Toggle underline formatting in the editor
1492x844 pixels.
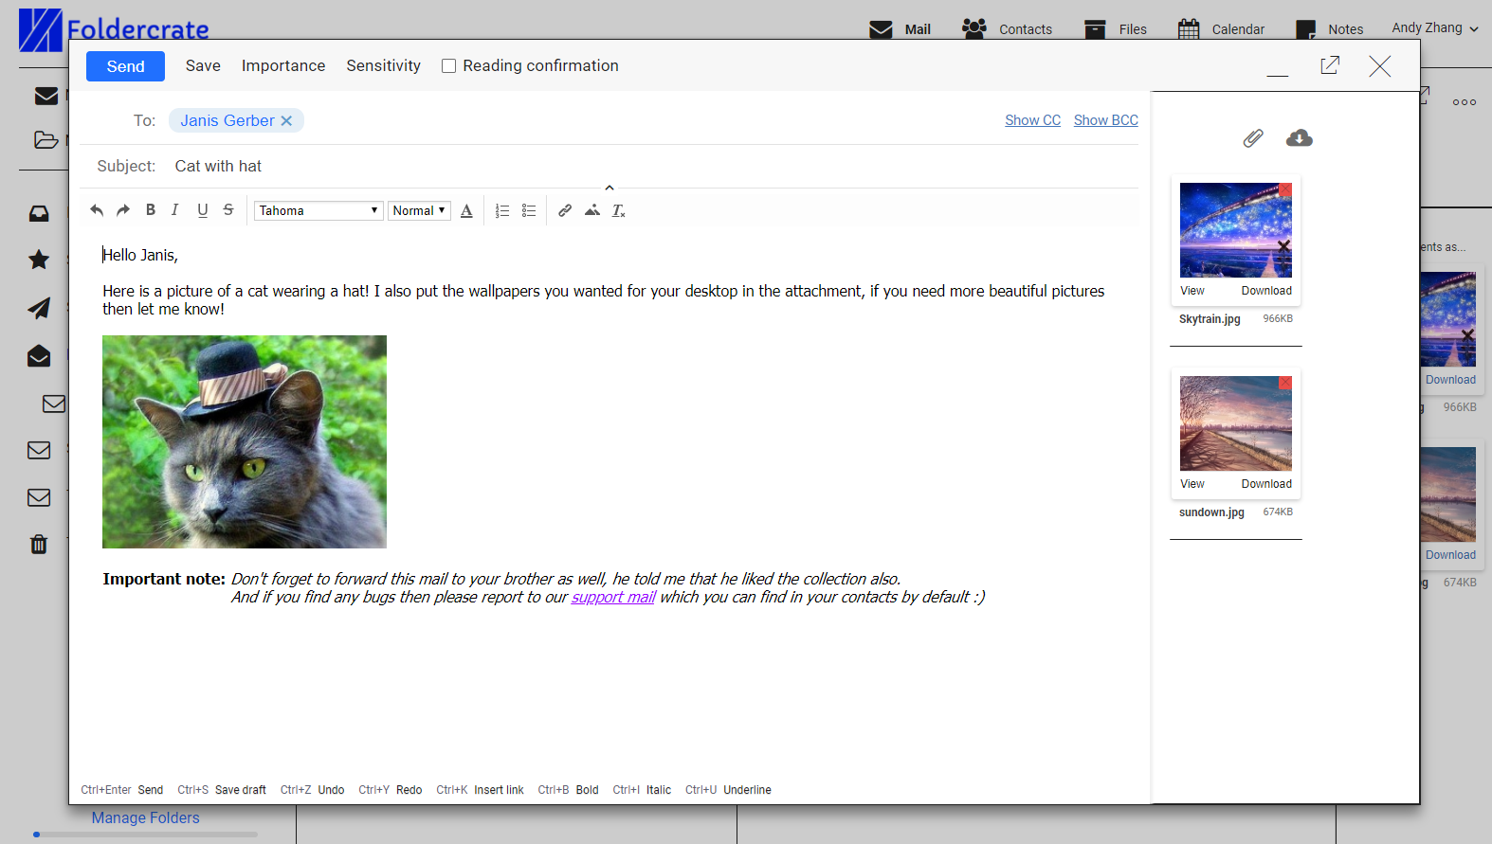pyautogui.click(x=202, y=210)
